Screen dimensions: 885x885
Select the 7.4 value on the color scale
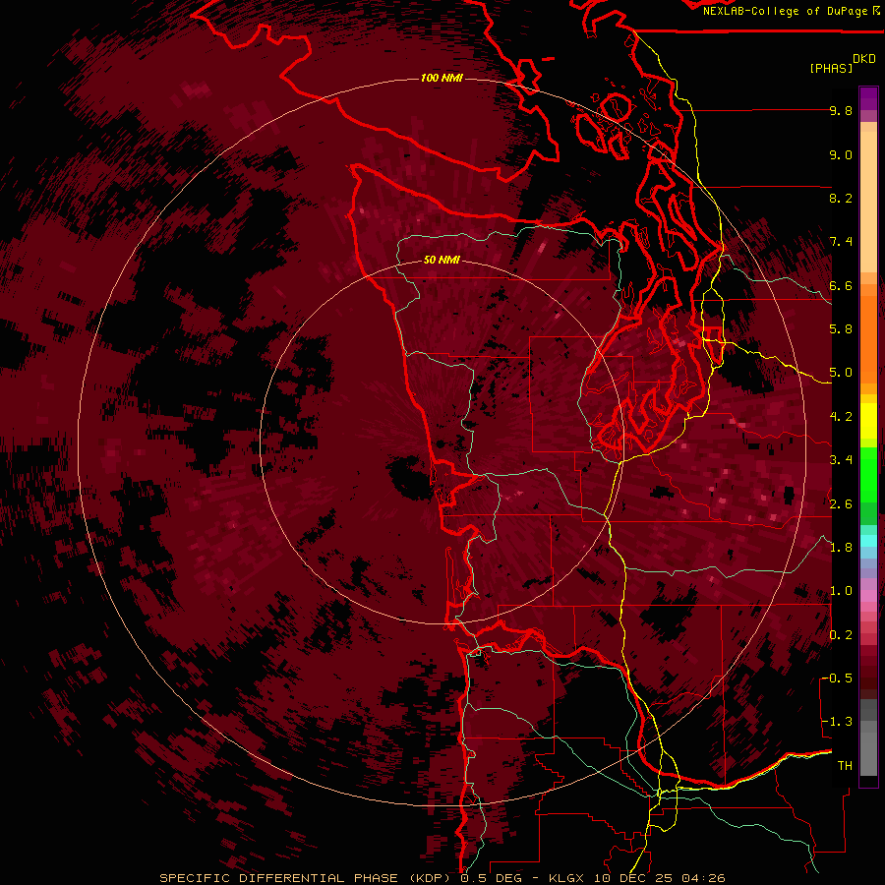tap(841, 242)
